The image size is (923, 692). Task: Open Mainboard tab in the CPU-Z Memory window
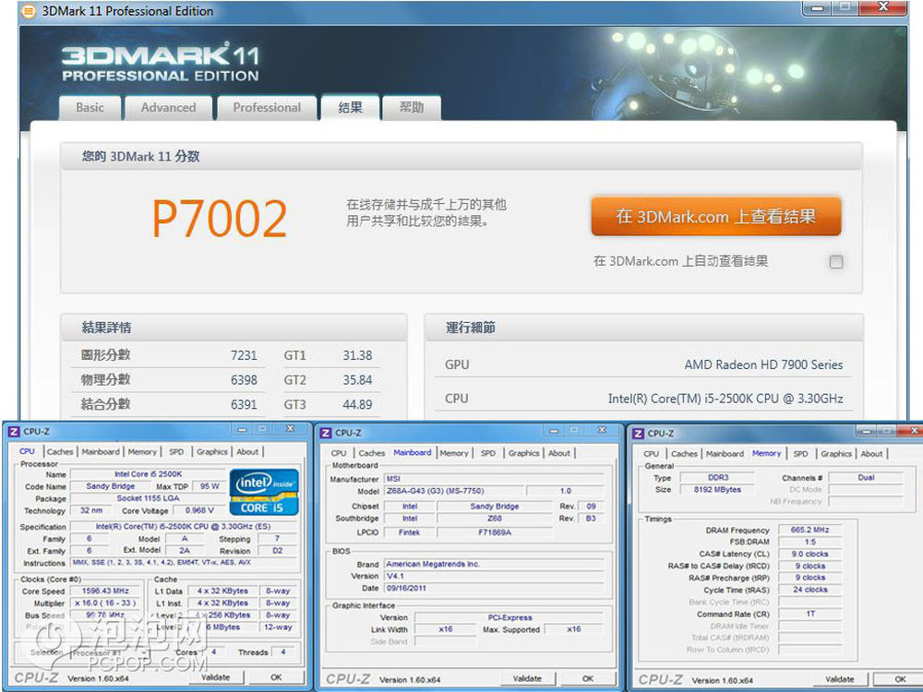point(725,454)
